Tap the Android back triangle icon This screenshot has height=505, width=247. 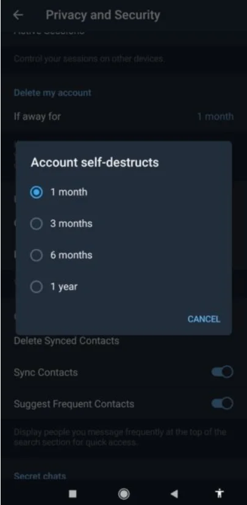point(174,493)
